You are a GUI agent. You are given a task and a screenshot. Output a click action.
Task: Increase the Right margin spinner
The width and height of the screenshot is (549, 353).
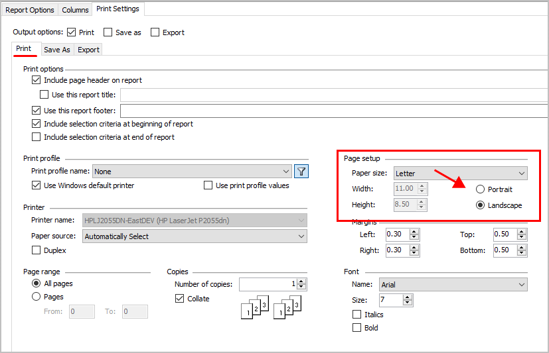coord(414,248)
